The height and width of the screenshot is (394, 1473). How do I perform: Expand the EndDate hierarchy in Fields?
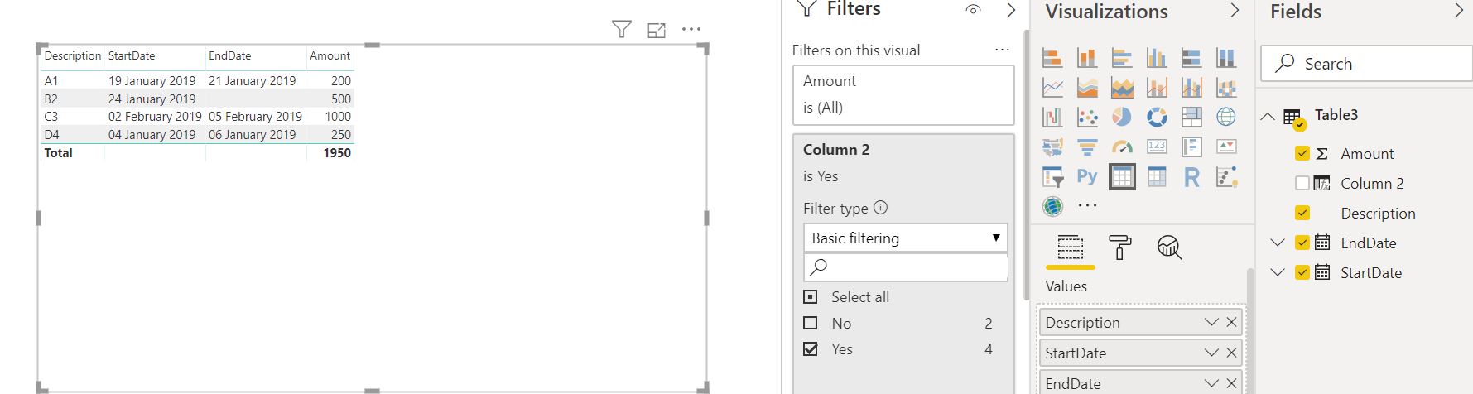point(1278,243)
